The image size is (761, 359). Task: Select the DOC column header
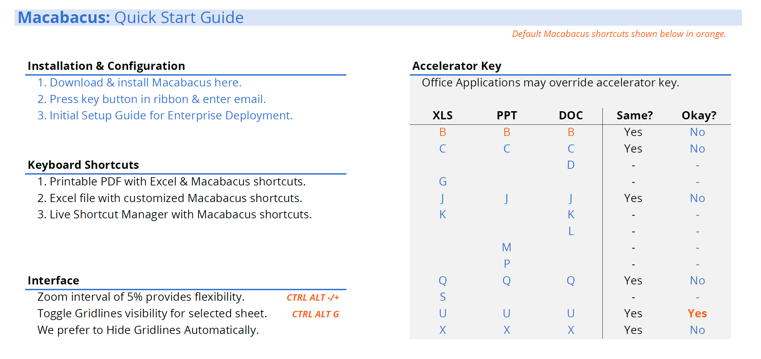pos(571,116)
